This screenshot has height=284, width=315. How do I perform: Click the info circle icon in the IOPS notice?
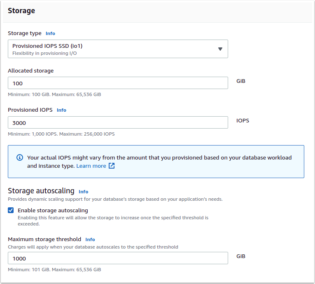19,157
